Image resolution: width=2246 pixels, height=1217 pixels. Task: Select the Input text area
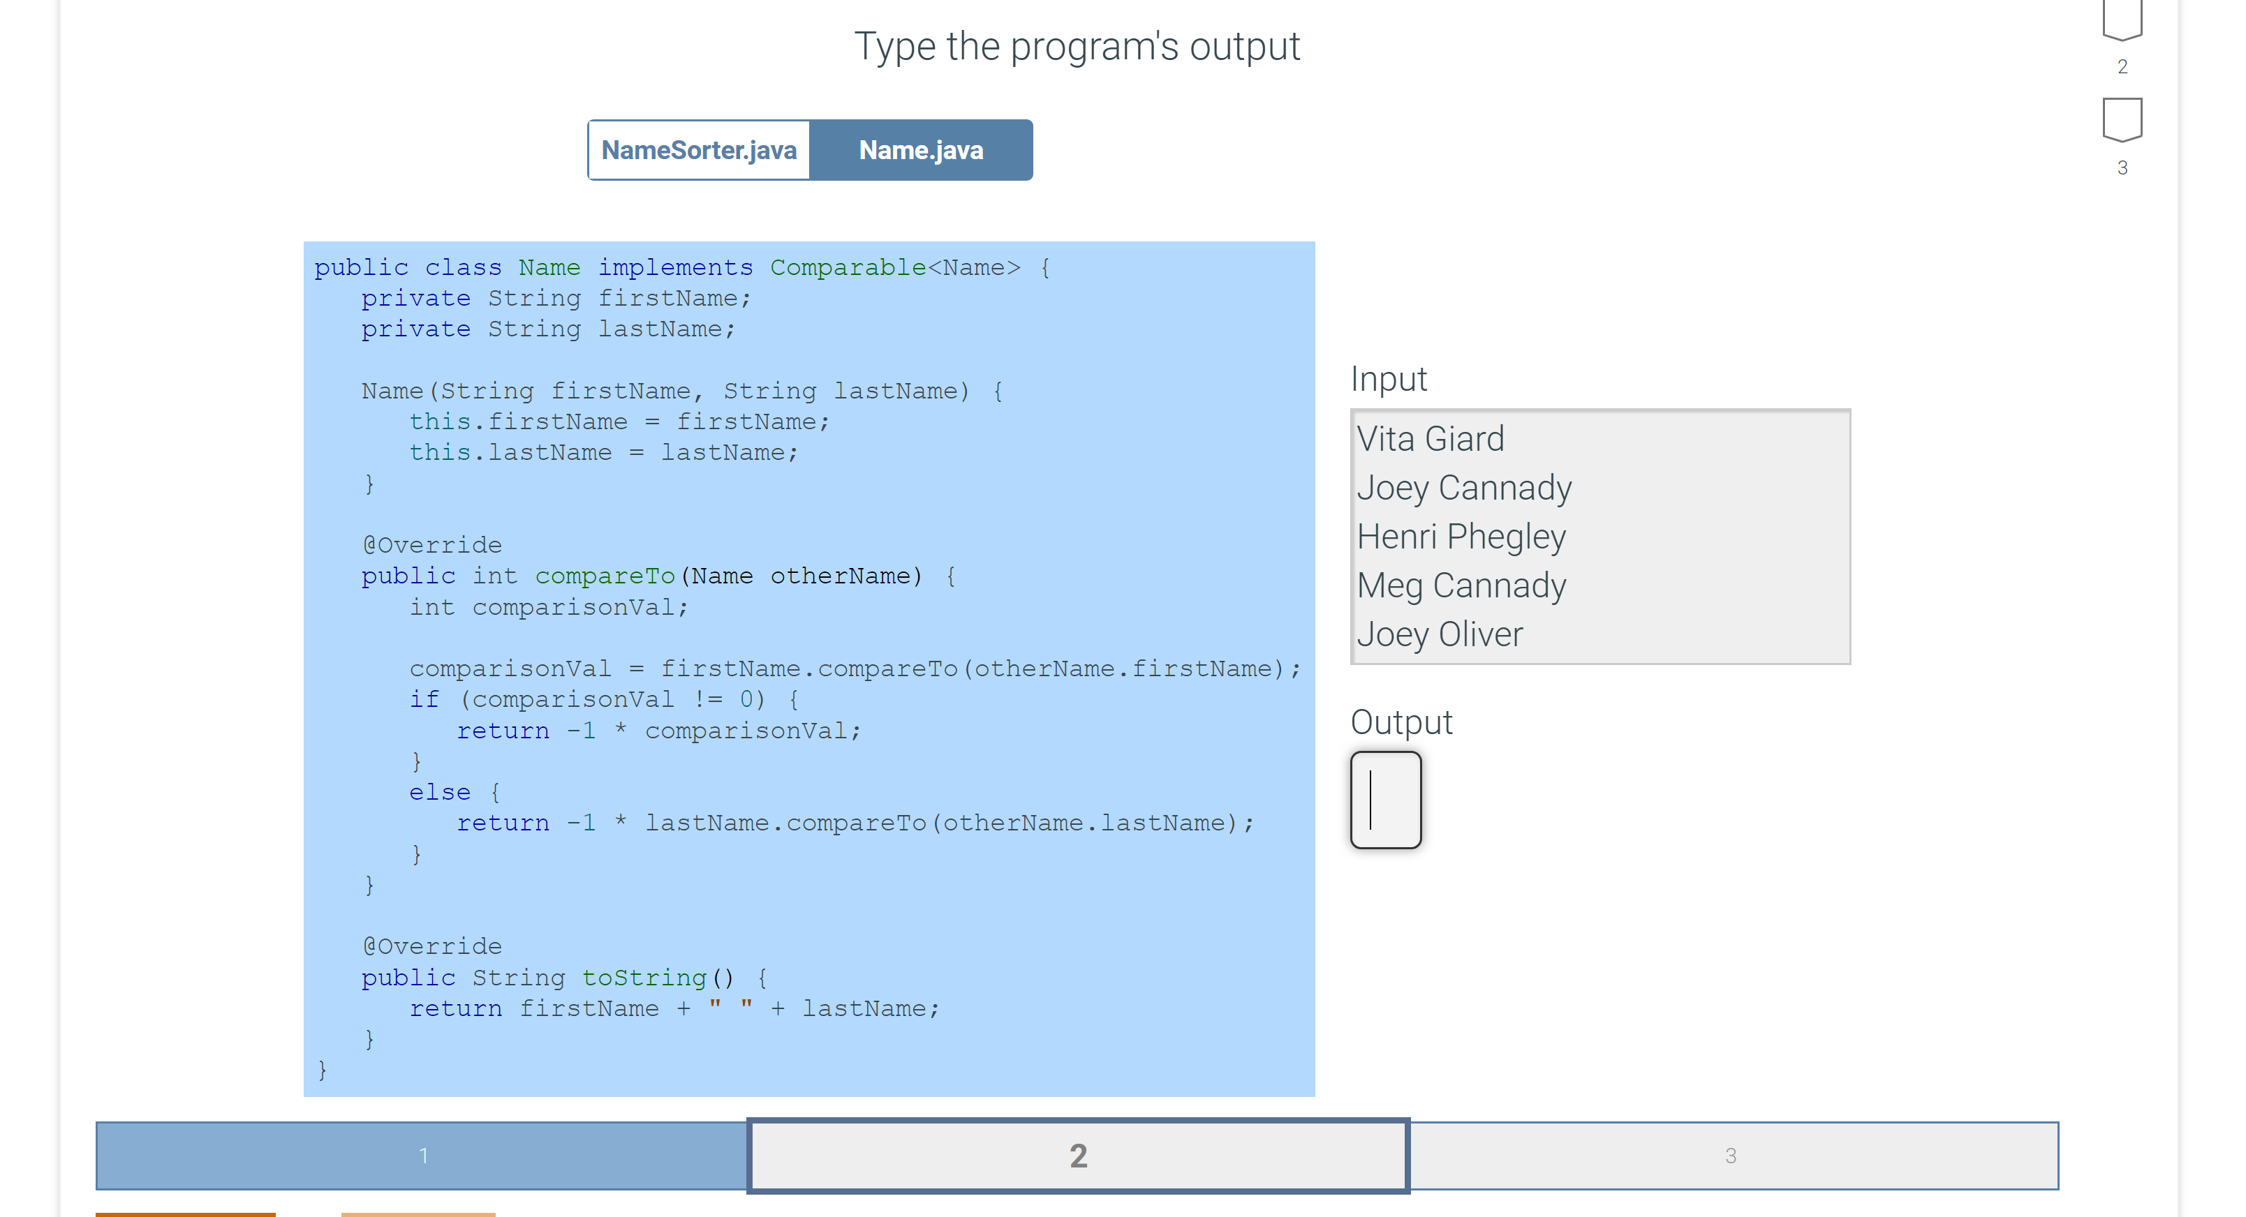coord(1600,536)
